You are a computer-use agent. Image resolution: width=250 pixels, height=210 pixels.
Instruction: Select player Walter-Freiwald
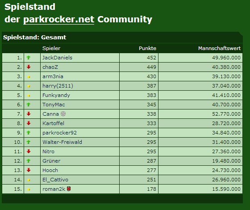(62, 142)
